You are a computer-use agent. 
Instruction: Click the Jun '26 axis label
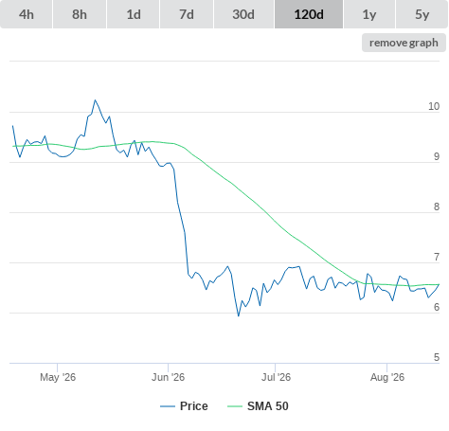point(168,377)
